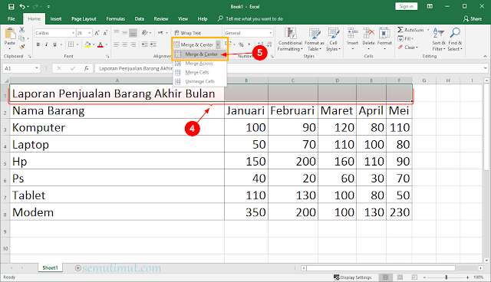The width and height of the screenshot is (491, 282).
Task: Click the Undo arrow in quick access toolbar
Action: click(x=22, y=6)
